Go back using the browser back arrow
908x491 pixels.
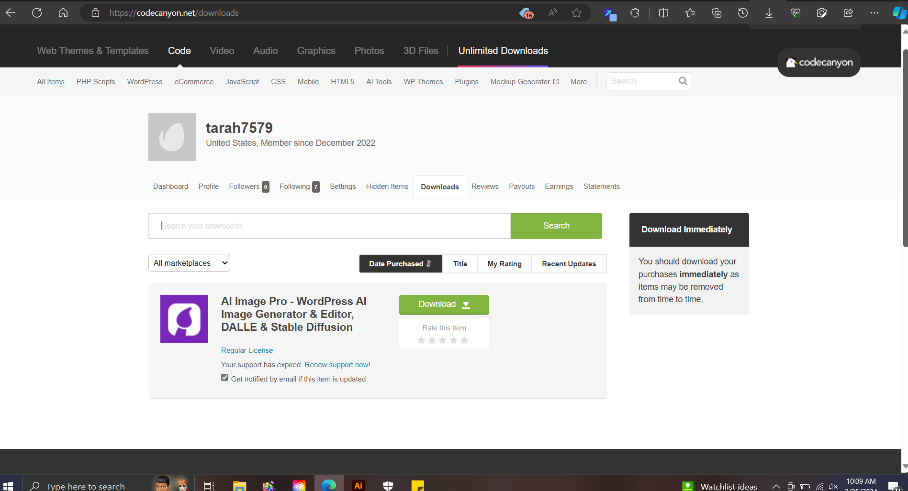[11, 13]
